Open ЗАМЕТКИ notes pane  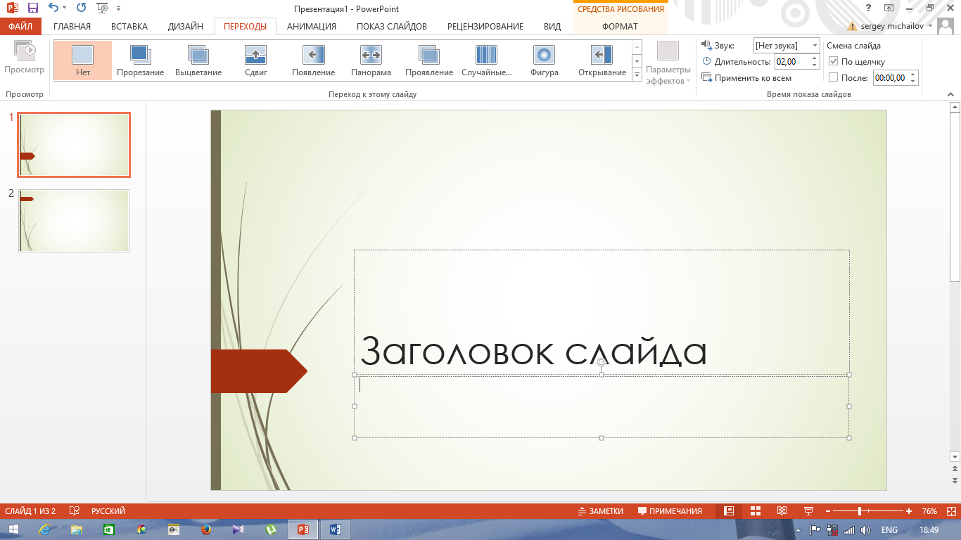tap(601, 511)
